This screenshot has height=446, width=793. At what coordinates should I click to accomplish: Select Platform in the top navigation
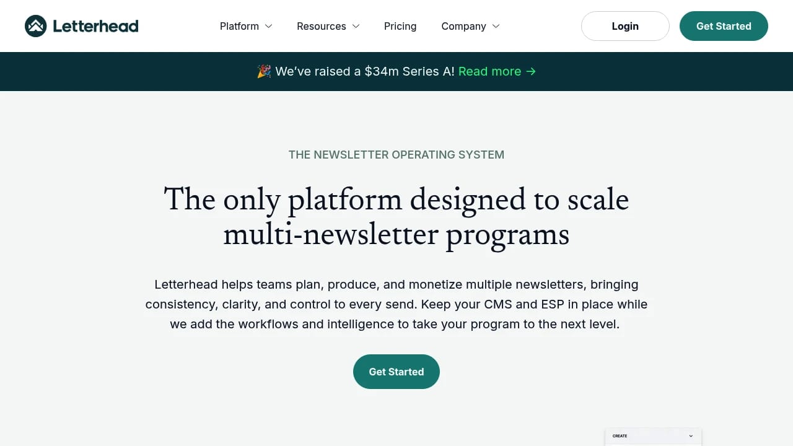coord(240,26)
